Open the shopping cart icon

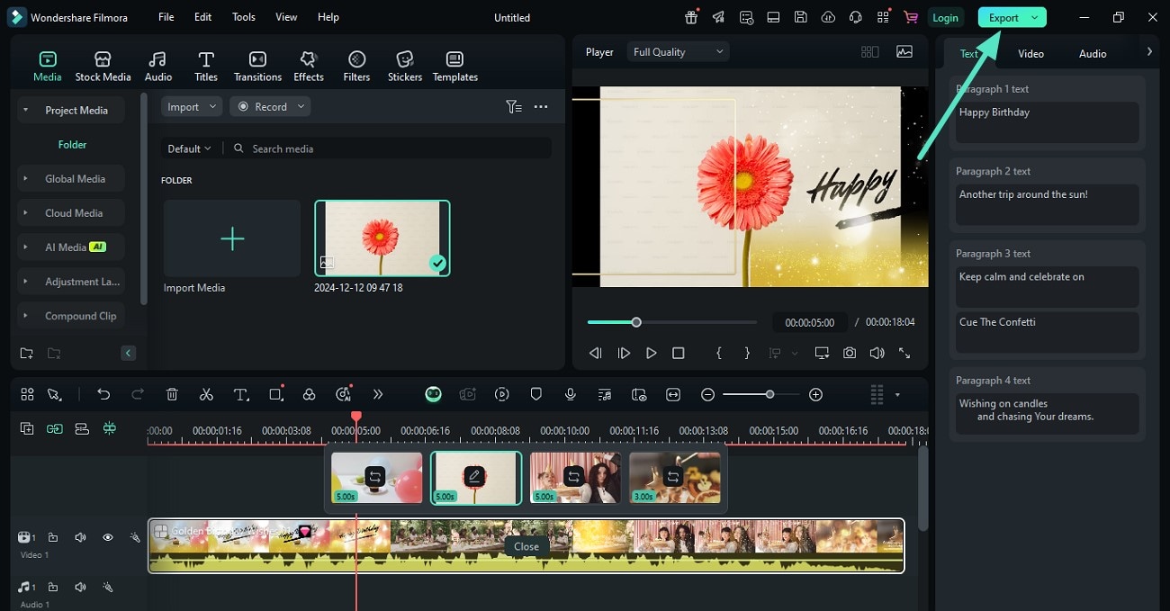click(911, 17)
